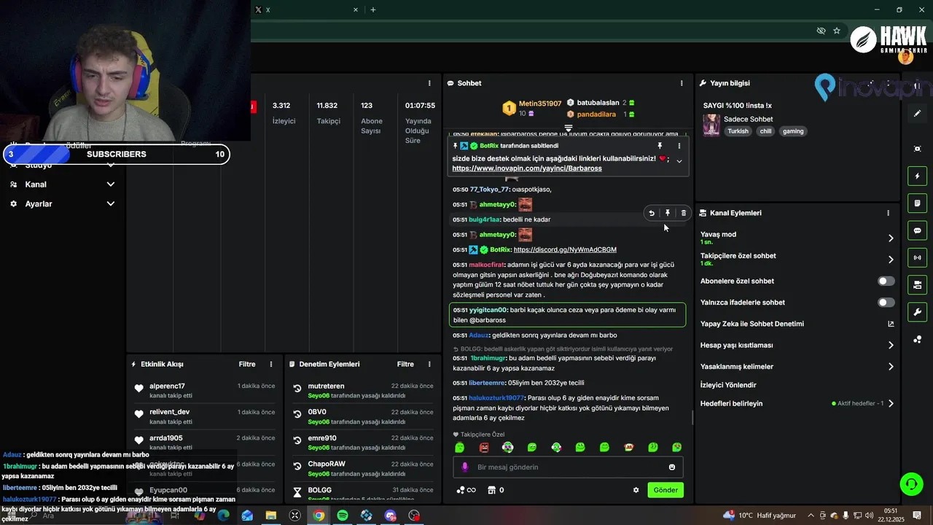The width and height of the screenshot is (933, 525).
Task: Open Sohbet panel three-dot menu
Action: (682, 83)
